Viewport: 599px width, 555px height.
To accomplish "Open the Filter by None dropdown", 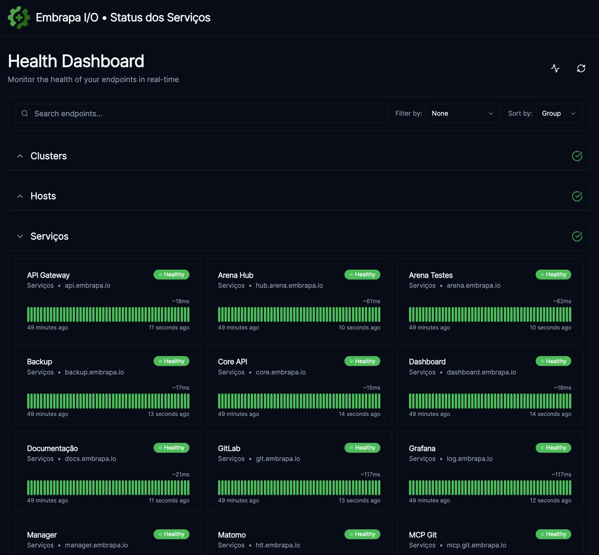I will (x=463, y=114).
